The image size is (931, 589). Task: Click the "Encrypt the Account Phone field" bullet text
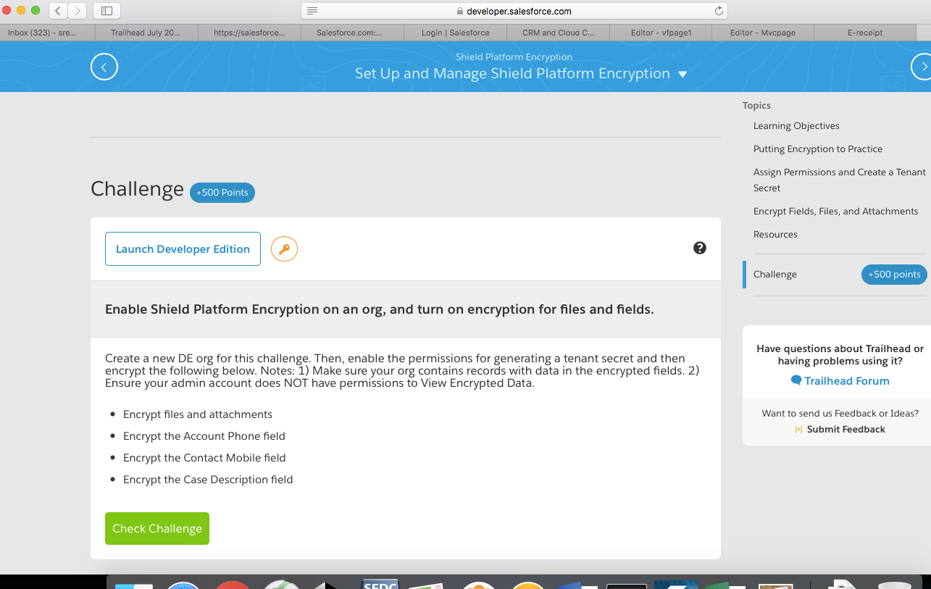pos(204,436)
